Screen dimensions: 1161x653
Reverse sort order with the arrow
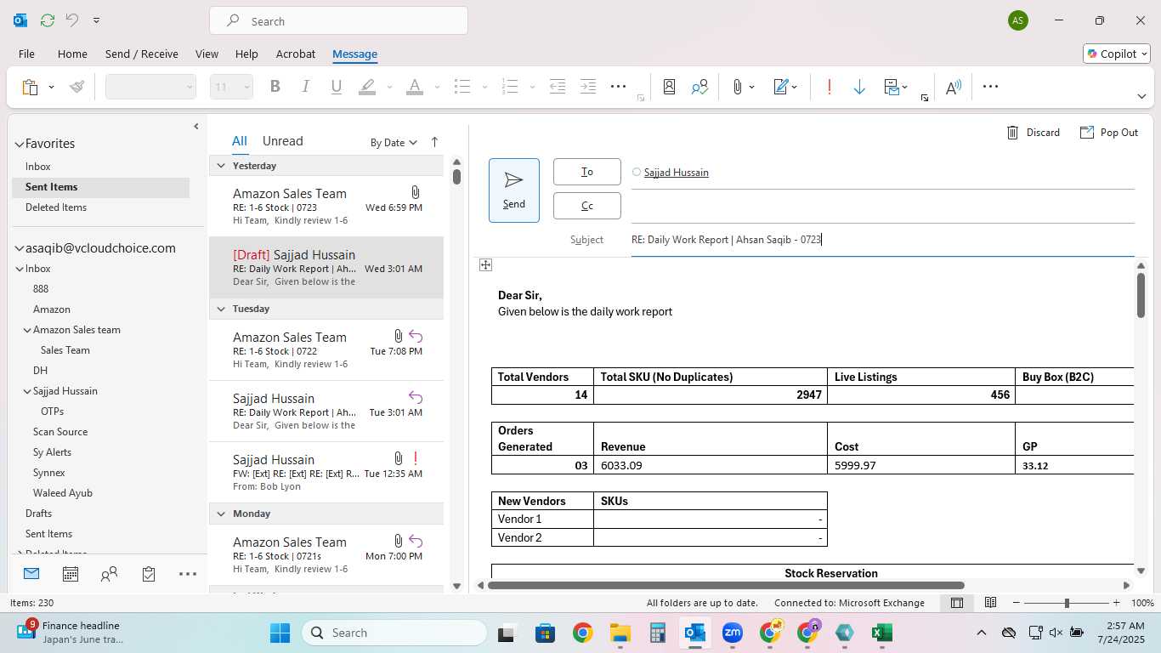point(434,142)
